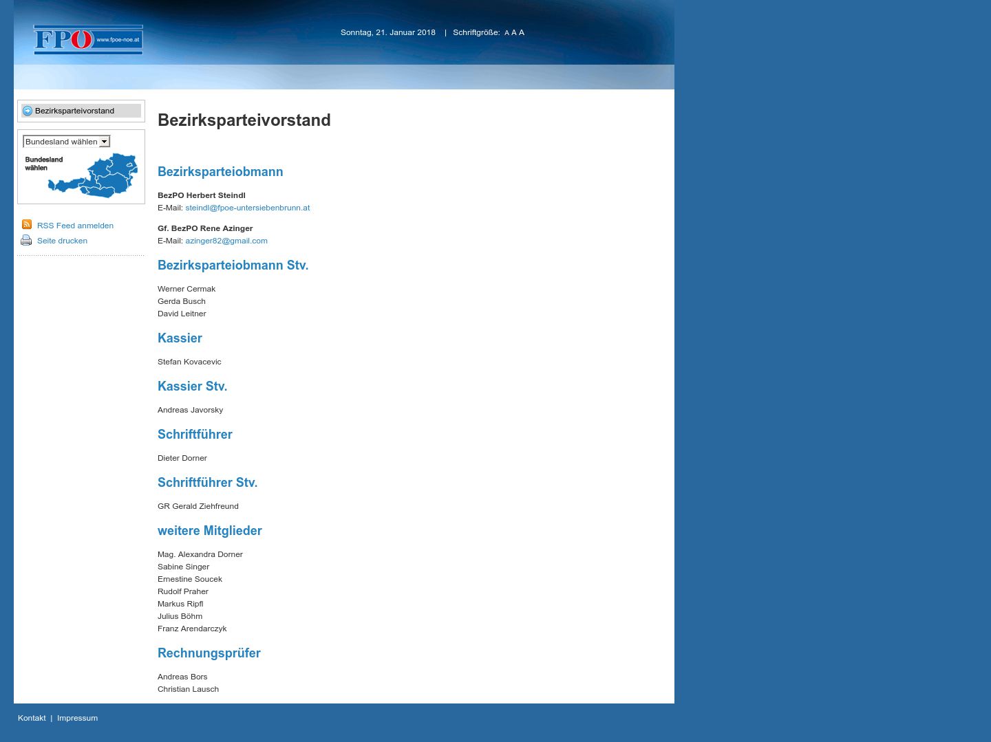Viewport: 991px width, 742px height.
Task: Click the Bezirksparteiobmann Stv. heading
Action: (233, 265)
